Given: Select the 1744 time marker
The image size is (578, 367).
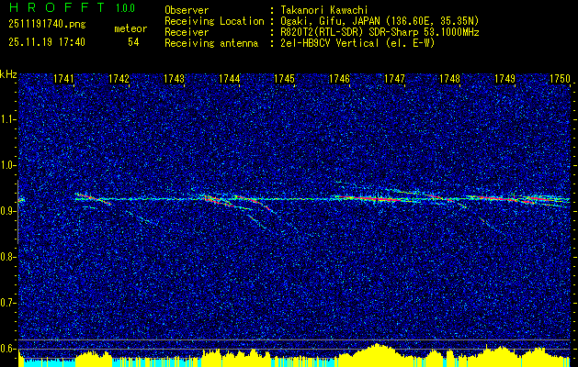Looking at the screenshot, I should tap(230, 79).
